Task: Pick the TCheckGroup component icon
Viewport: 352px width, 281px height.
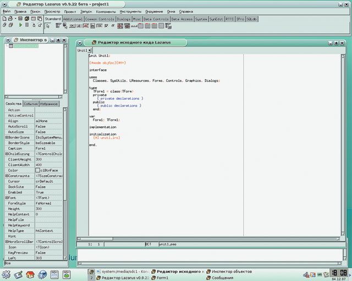Action: [x=155, y=26]
